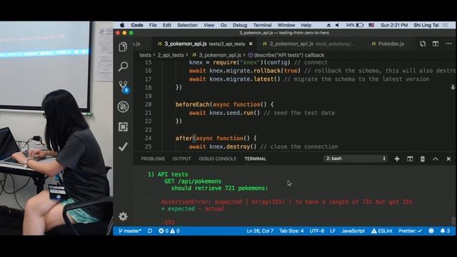The image size is (457, 257).
Task: Open the Terminal menu
Action: (x=262, y=25)
